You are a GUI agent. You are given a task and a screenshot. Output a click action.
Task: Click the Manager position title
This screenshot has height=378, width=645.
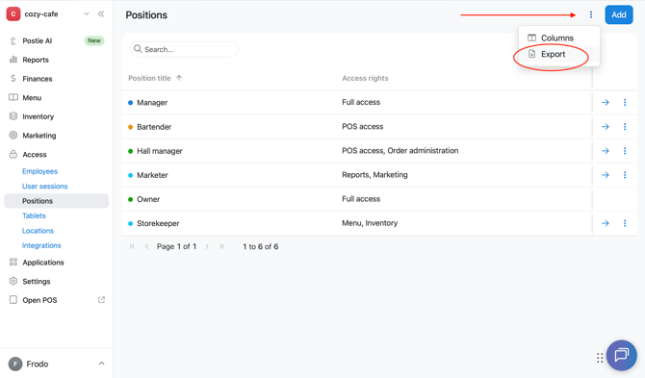(152, 102)
